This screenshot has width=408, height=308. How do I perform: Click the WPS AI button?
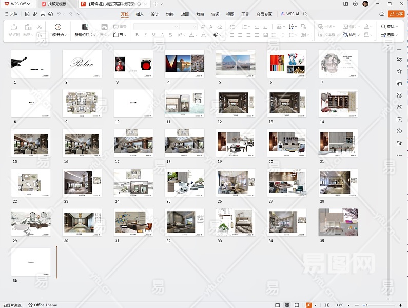(x=290, y=14)
